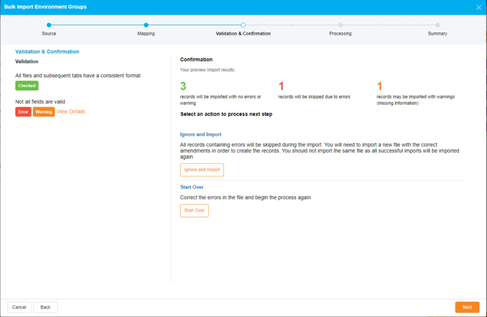Click the red skipped records count
Screen dimensions: 487x317
coord(281,86)
